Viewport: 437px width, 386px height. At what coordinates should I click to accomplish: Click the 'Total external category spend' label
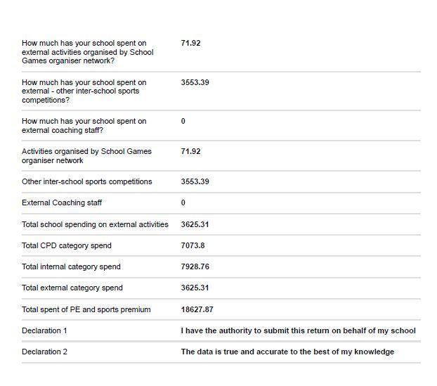coord(72,288)
